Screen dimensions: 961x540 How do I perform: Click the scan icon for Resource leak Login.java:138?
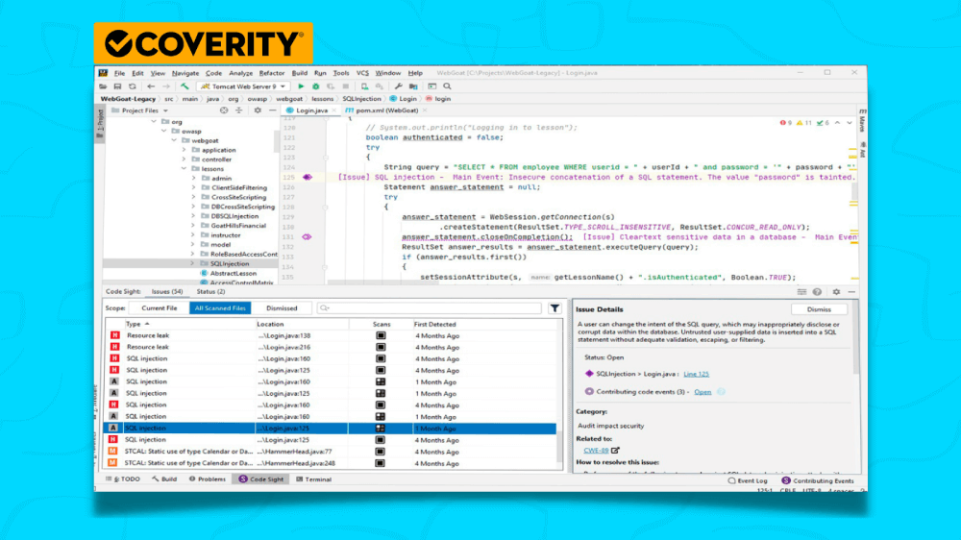(x=381, y=336)
